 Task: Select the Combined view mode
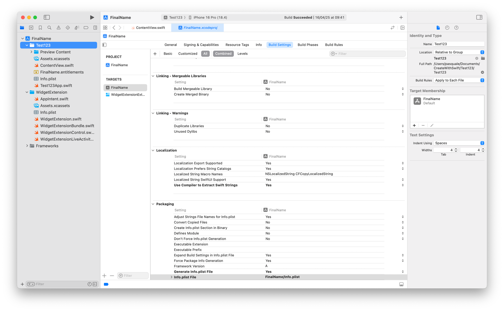pos(223,54)
